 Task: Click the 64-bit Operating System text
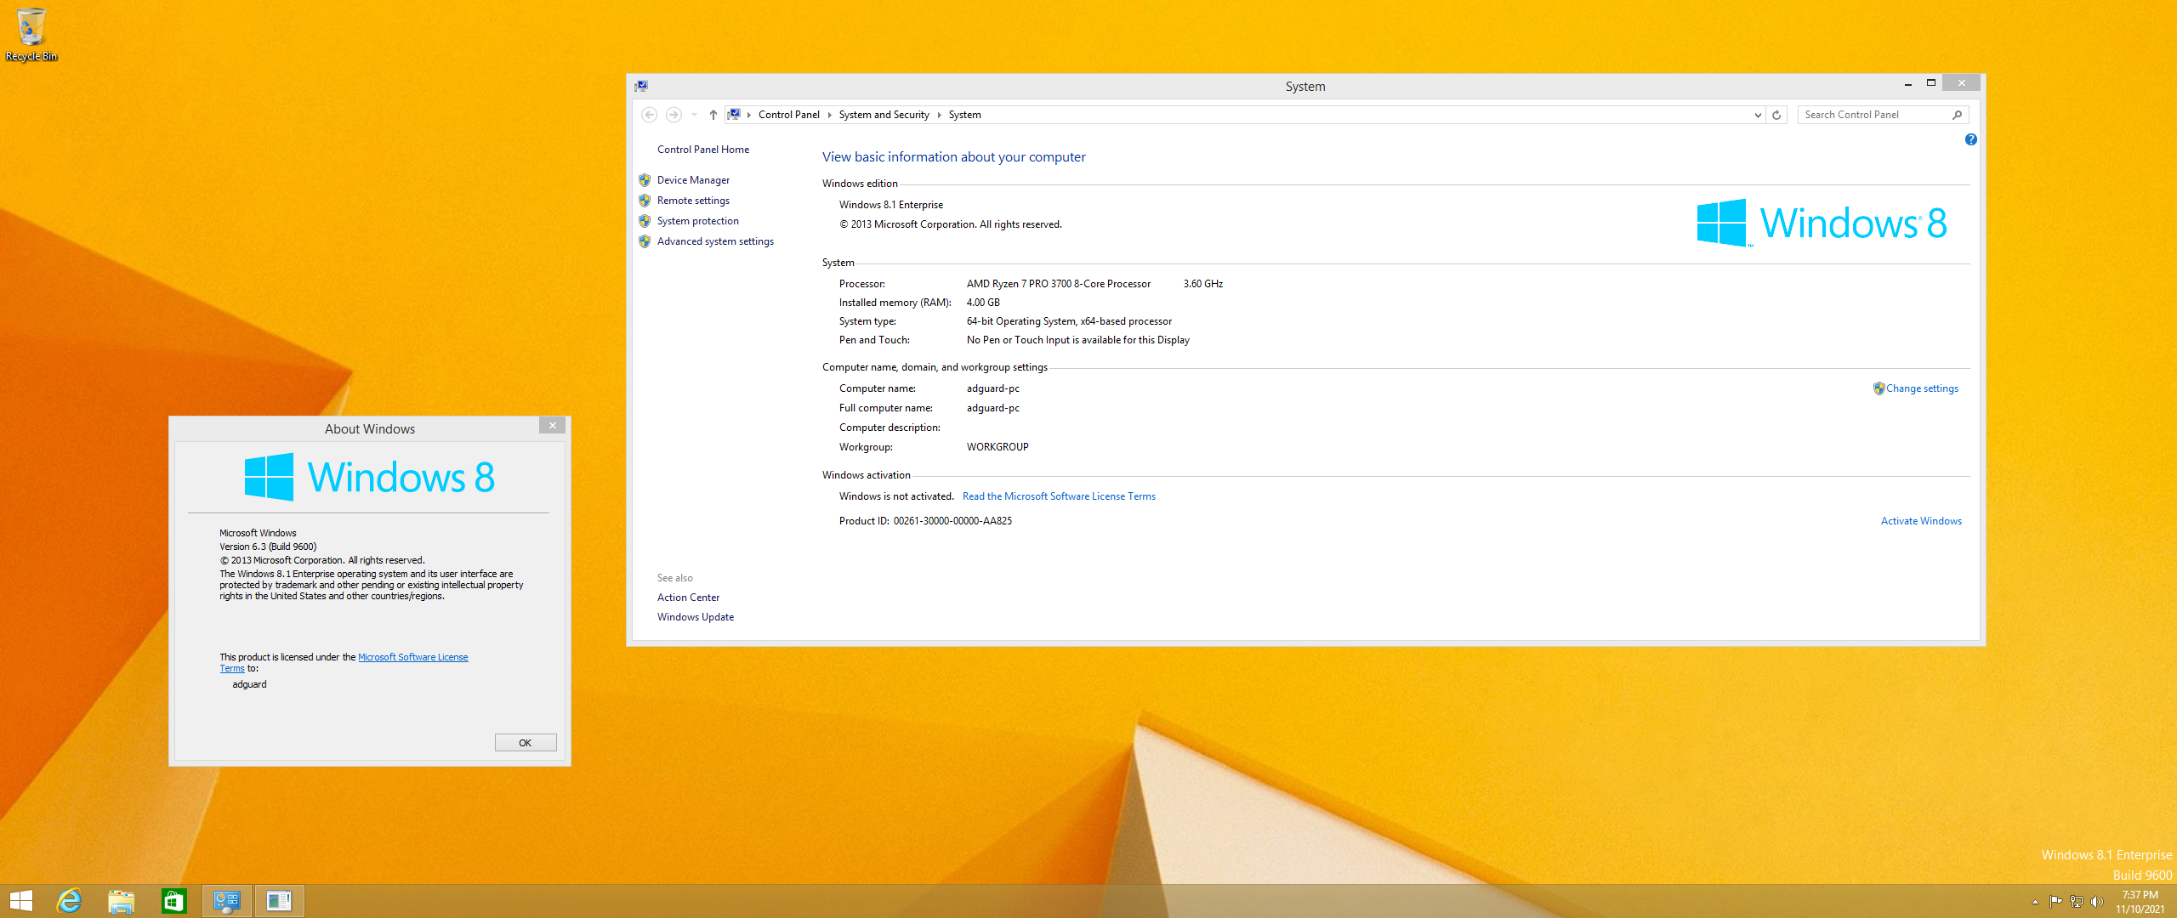click(x=1069, y=321)
